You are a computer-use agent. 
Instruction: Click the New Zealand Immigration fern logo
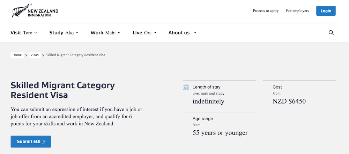coord(35,11)
